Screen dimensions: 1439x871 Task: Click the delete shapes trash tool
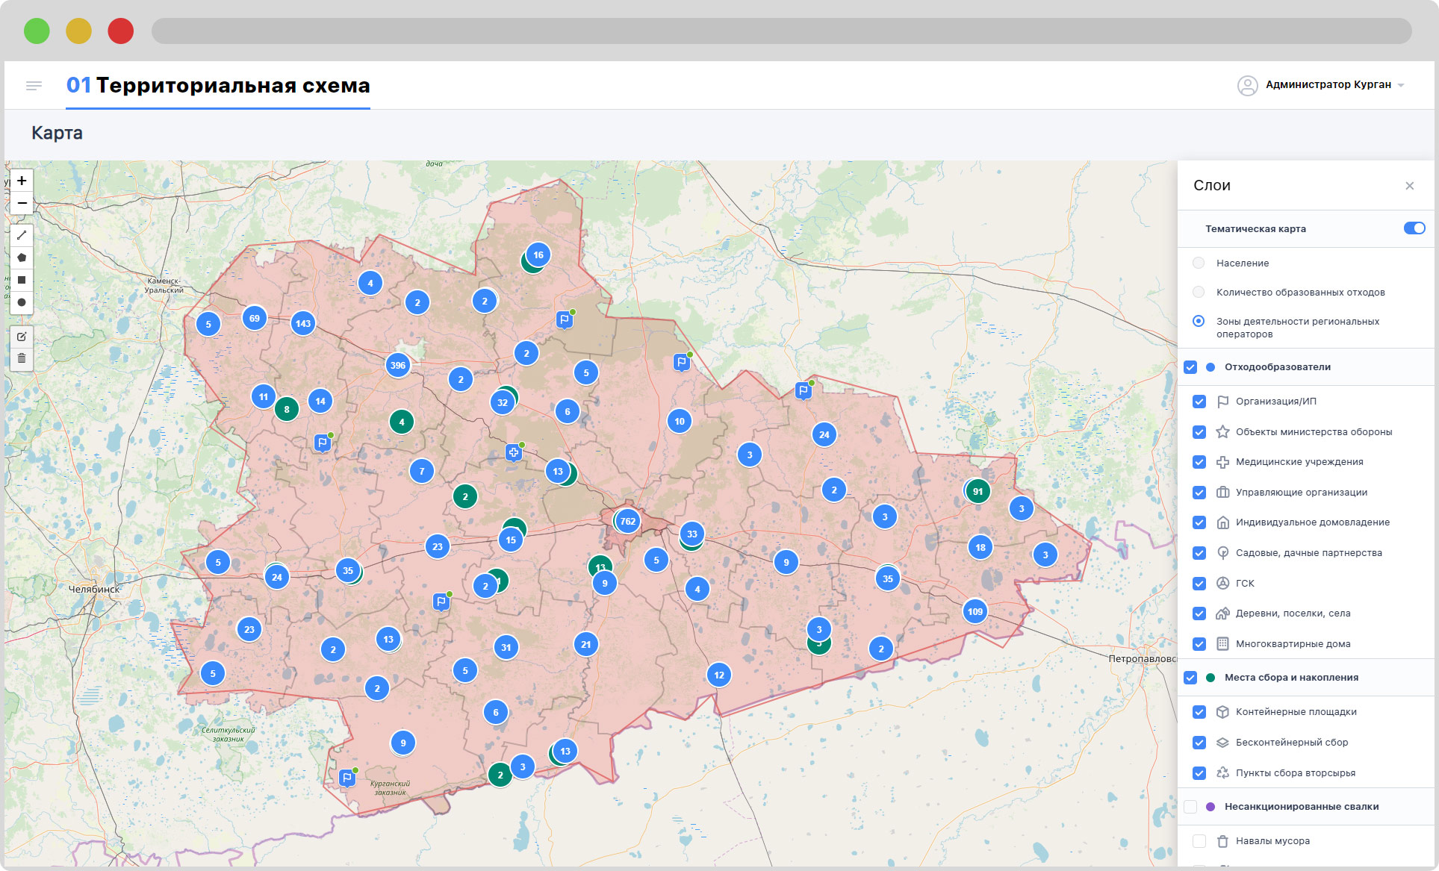[x=22, y=358]
